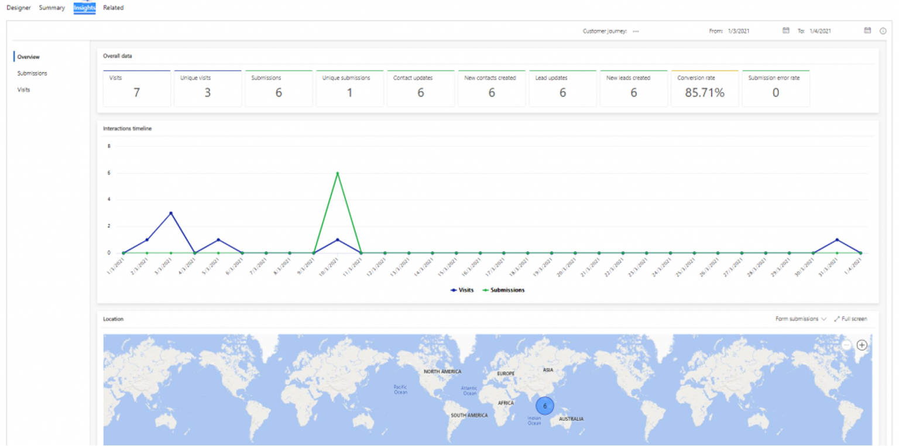Switch to the Designer tab

(19, 8)
